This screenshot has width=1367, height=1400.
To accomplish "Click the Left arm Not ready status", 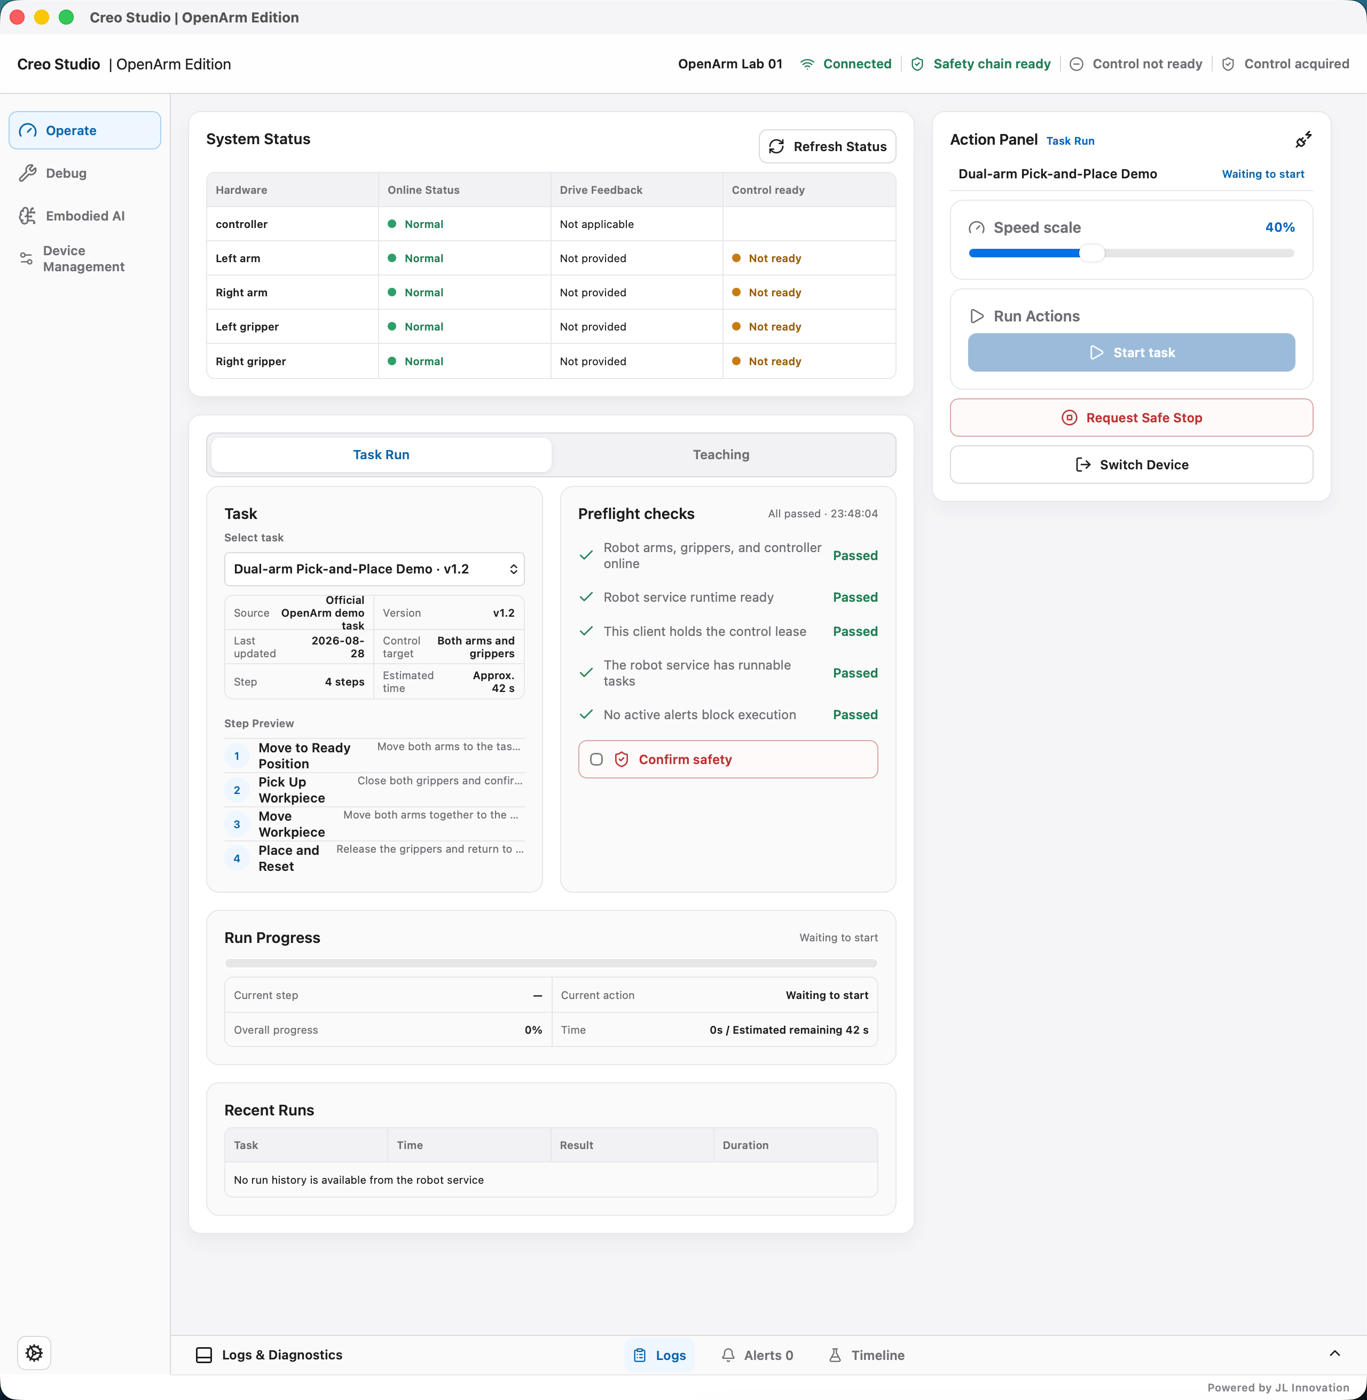I will (767, 258).
